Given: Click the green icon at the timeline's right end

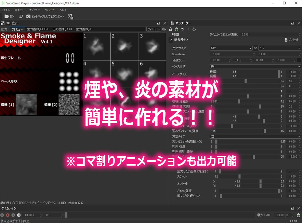Looking at the screenshot, I should (298, 215).
